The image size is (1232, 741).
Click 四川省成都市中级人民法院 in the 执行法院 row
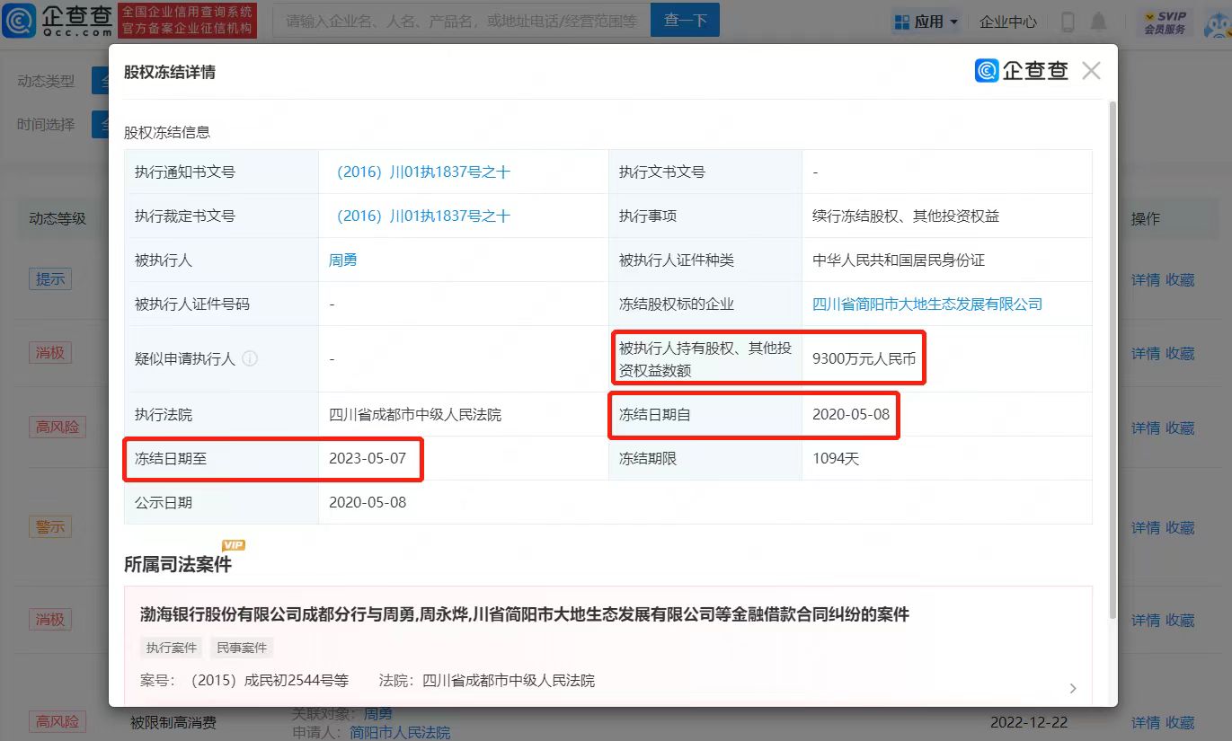[x=415, y=414]
